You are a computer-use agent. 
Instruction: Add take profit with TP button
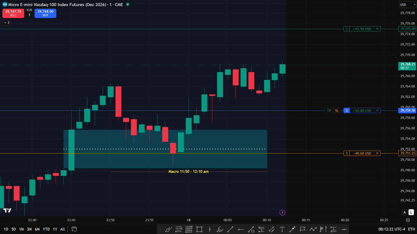click(329, 111)
